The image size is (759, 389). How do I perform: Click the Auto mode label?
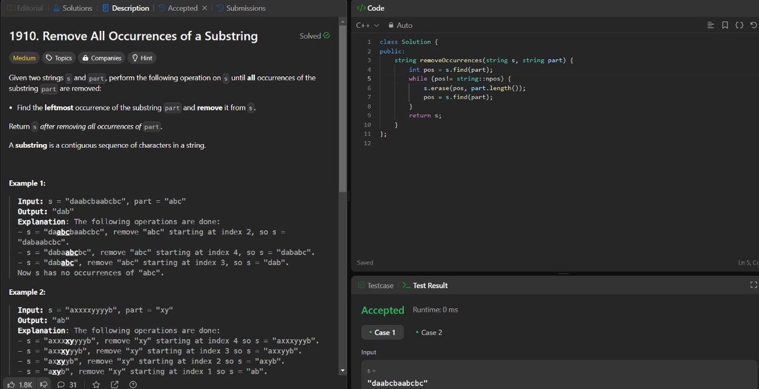coord(404,25)
